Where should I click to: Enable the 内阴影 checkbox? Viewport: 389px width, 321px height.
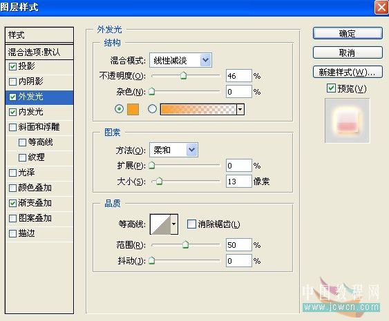12,81
